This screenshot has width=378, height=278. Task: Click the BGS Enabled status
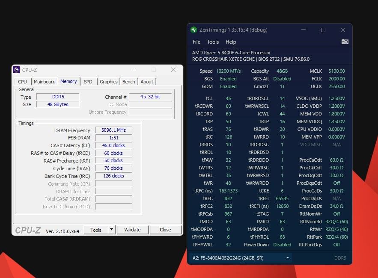coord(228,79)
